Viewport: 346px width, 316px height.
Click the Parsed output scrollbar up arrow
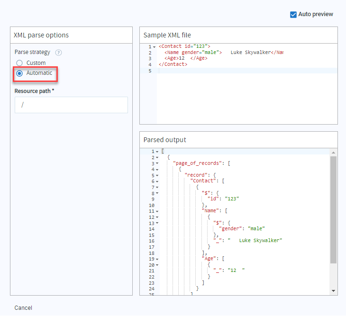(333, 153)
